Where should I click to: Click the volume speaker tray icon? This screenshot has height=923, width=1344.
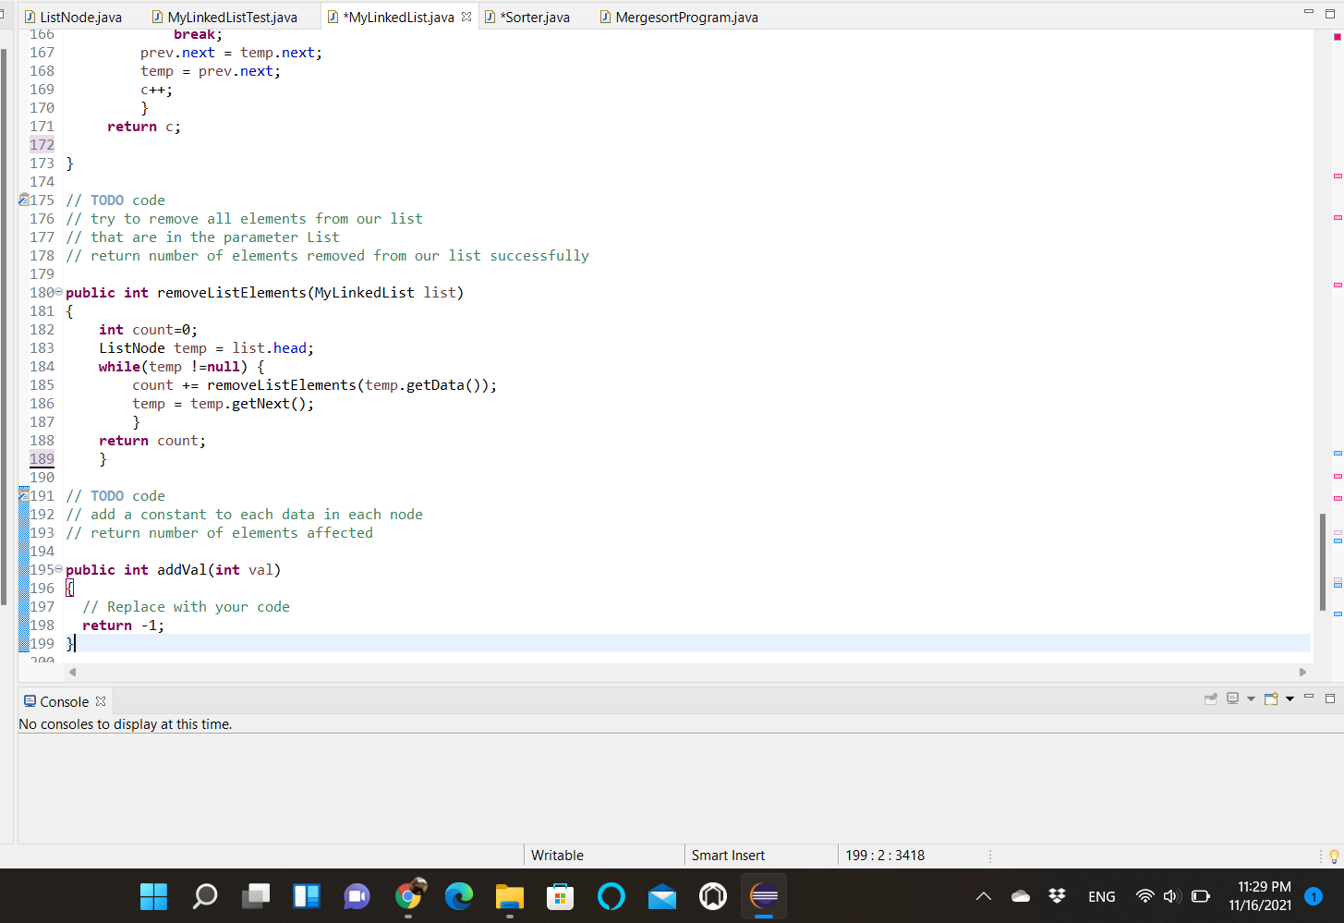coord(1172,896)
